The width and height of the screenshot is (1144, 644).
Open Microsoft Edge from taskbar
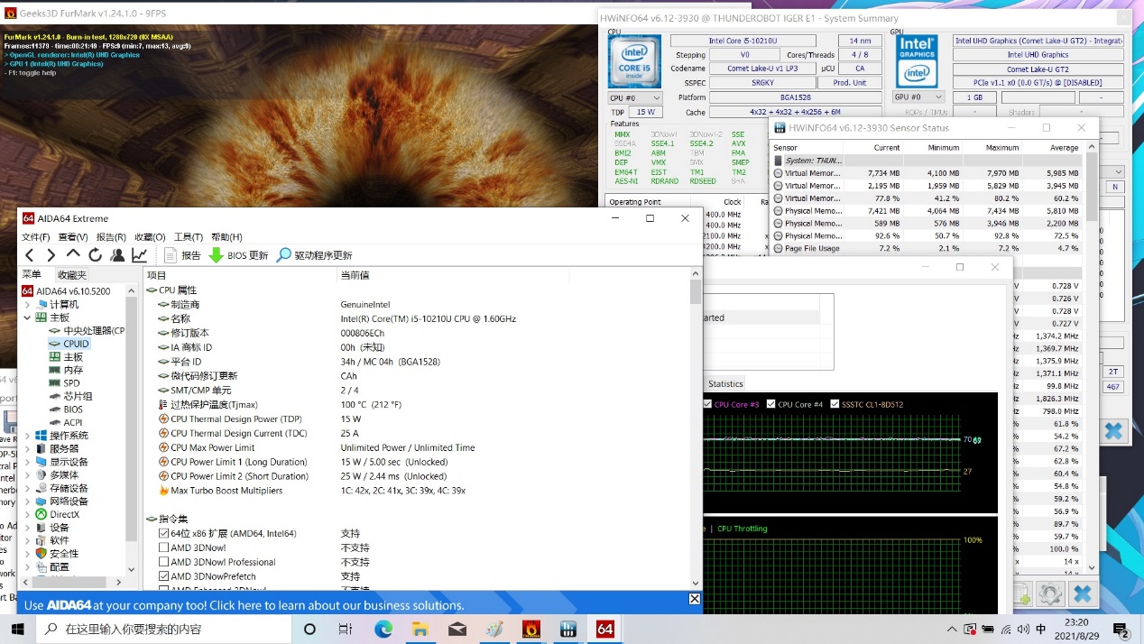pos(383,629)
